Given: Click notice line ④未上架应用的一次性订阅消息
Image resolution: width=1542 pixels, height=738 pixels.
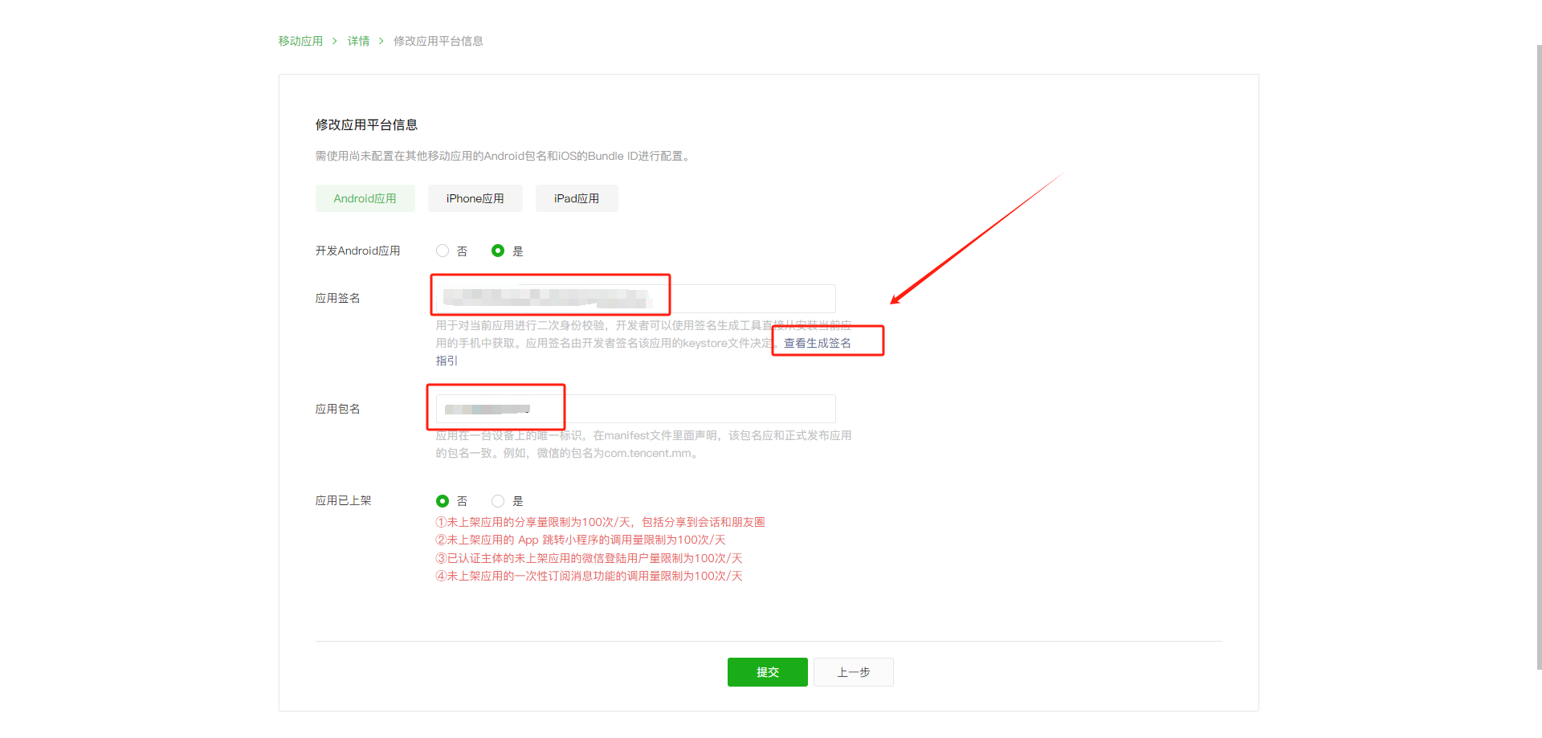Looking at the screenshot, I should [x=589, y=576].
